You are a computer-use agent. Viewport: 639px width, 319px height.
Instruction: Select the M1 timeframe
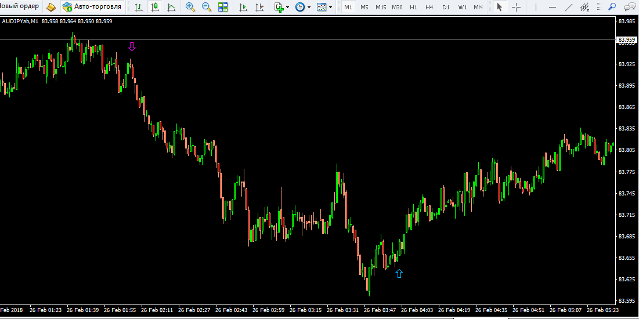(348, 8)
